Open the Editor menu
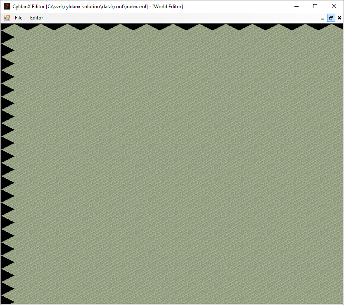The width and height of the screenshot is (344, 305). click(36, 18)
